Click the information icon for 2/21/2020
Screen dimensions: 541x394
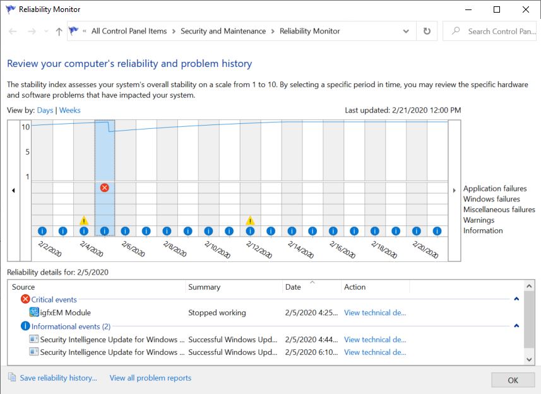pyautogui.click(x=437, y=231)
